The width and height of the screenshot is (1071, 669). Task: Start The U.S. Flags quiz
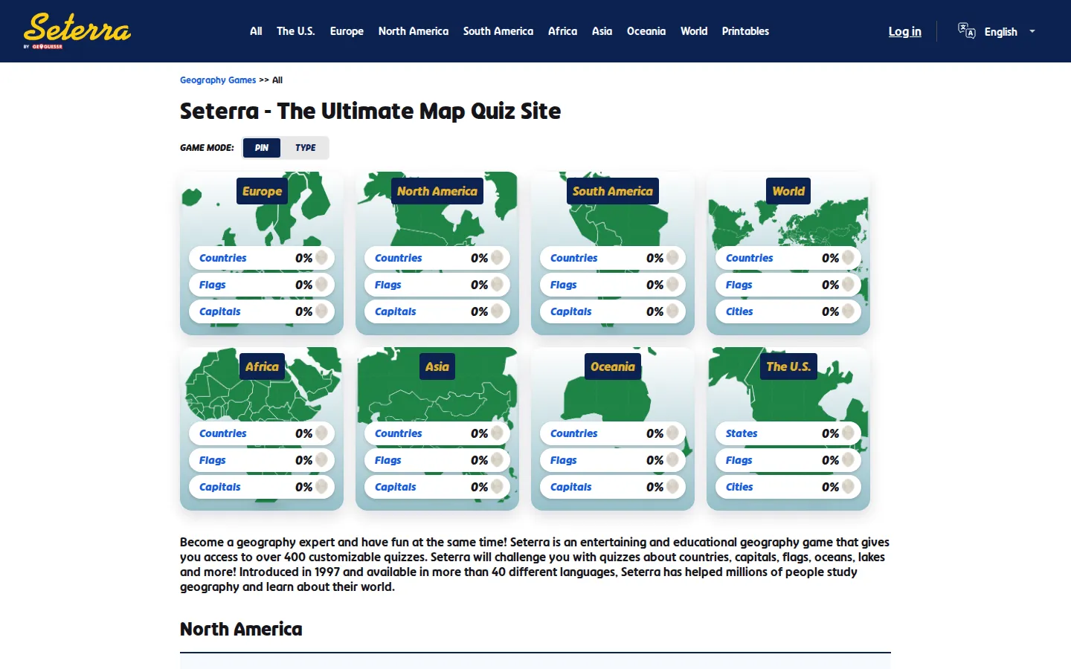point(788,460)
